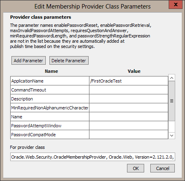Viewport: 185px width, 181px height.
Task: Select the CommandTimeout name cell
Action: click(x=50, y=90)
